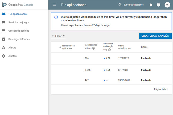Screen dimensions: 173x115
Task: Click the date 23/10/2019
Action: pyautogui.click(x=124, y=80)
